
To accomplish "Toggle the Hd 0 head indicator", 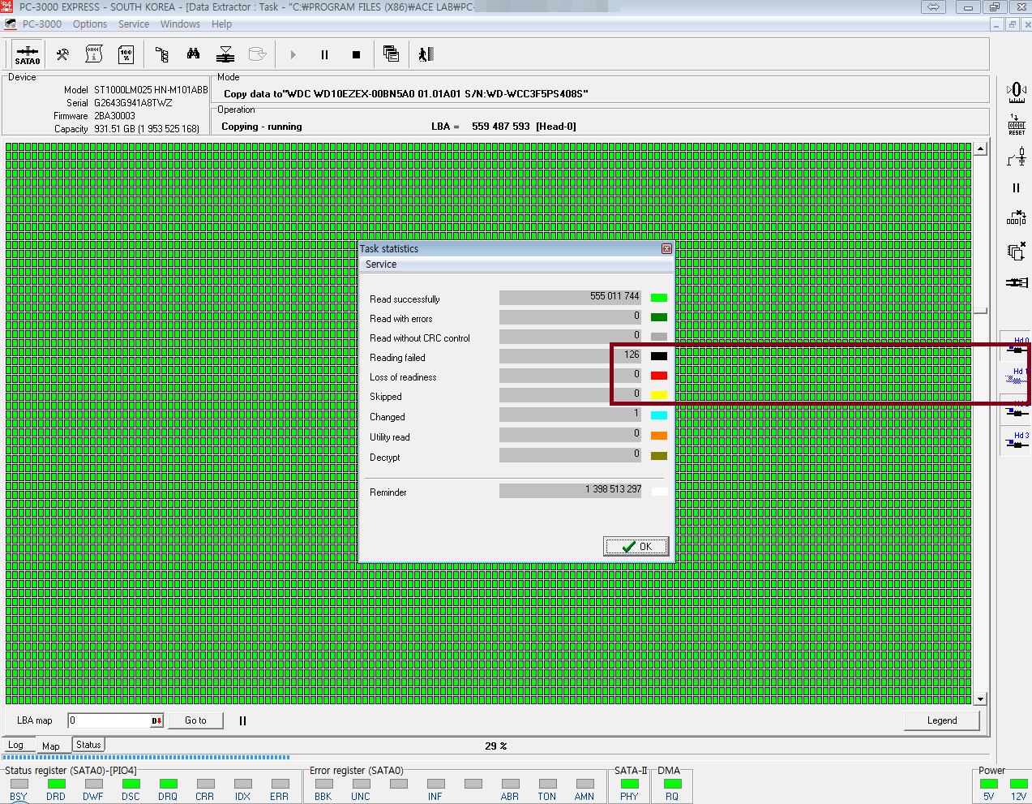I will click(x=1017, y=346).
